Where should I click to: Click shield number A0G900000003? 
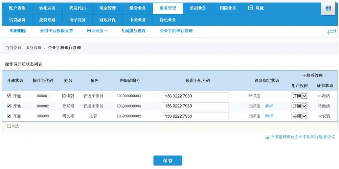click(129, 96)
